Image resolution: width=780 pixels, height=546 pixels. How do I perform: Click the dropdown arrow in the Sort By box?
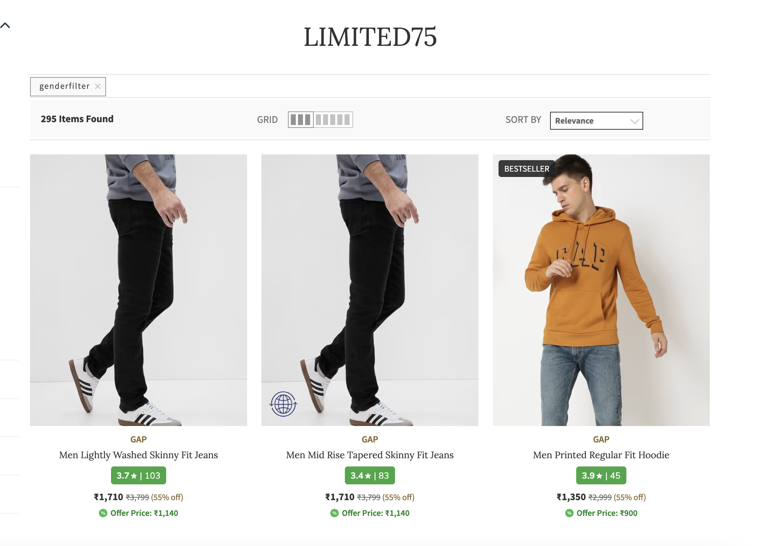pyautogui.click(x=635, y=121)
